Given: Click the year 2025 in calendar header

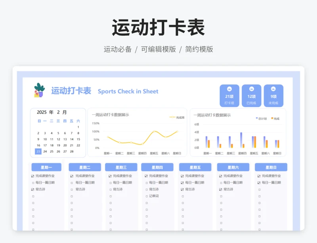Looking at the screenshot, I should pyautogui.click(x=42, y=112).
